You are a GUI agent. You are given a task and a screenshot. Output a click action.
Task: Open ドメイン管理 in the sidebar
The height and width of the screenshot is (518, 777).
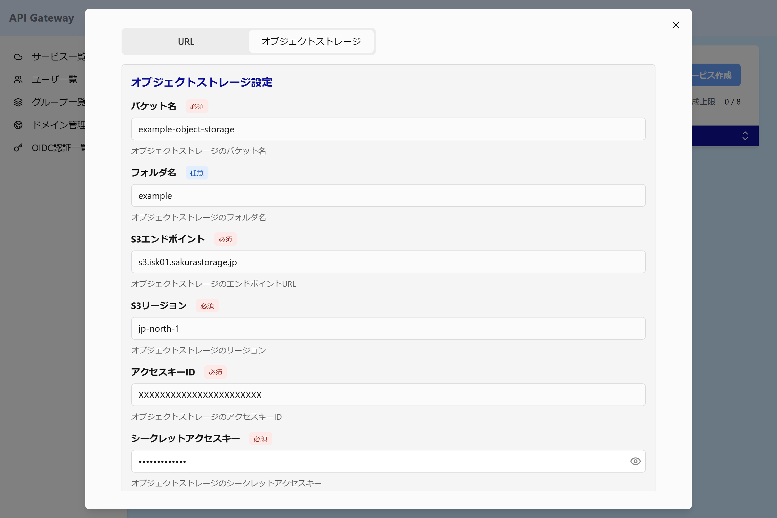59,125
